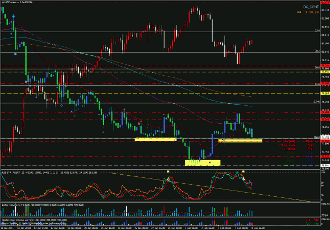Screen dimensions: 330x230
Task: Click the 21 Jan 16:00 time axis label
Action: (108, 228)
